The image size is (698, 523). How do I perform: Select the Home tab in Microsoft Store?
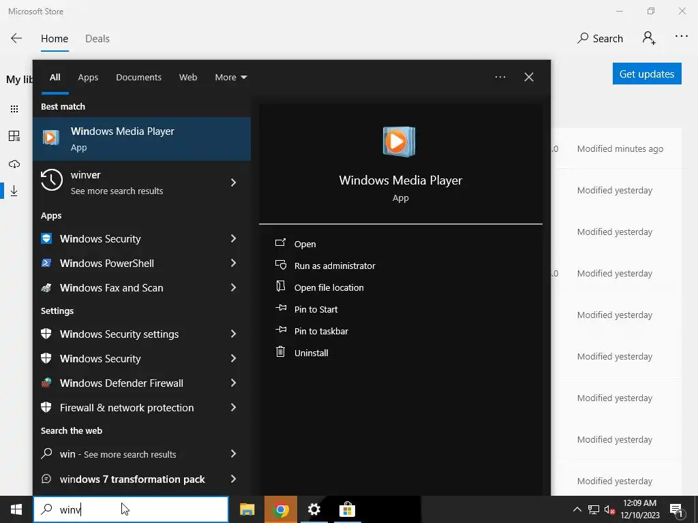(55, 39)
